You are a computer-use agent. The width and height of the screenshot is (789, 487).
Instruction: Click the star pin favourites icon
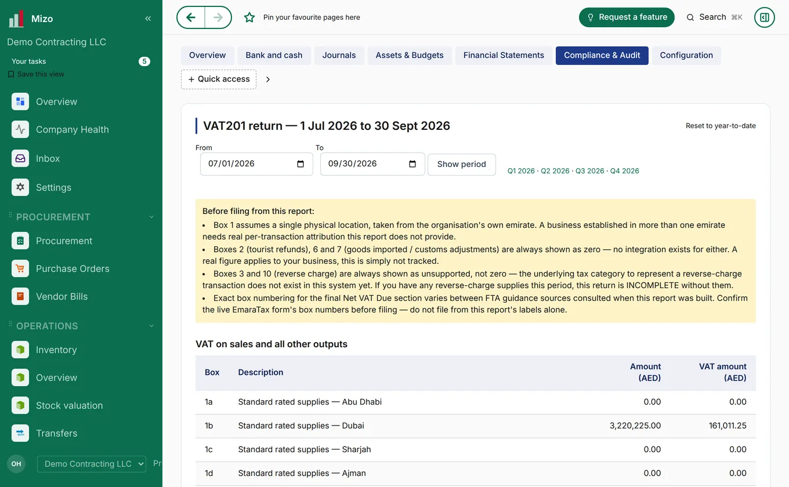click(x=249, y=17)
